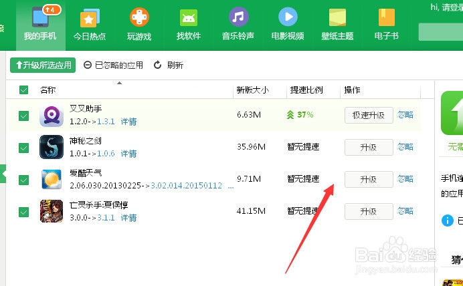Click 忽略 link for 神秘之剑
The height and width of the screenshot is (286, 463).
click(405, 147)
